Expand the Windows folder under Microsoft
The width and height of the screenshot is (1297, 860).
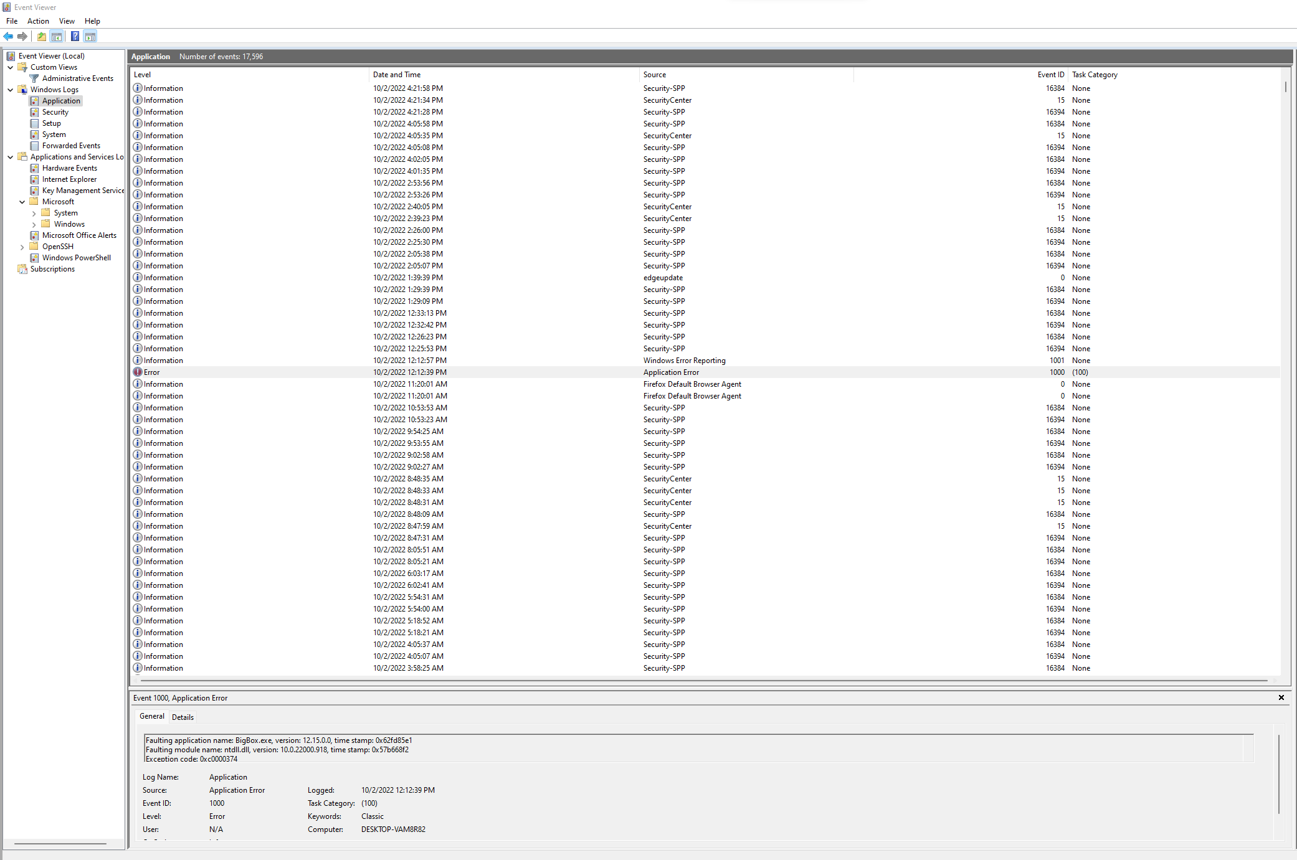pyautogui.click(x=34, y=225)
